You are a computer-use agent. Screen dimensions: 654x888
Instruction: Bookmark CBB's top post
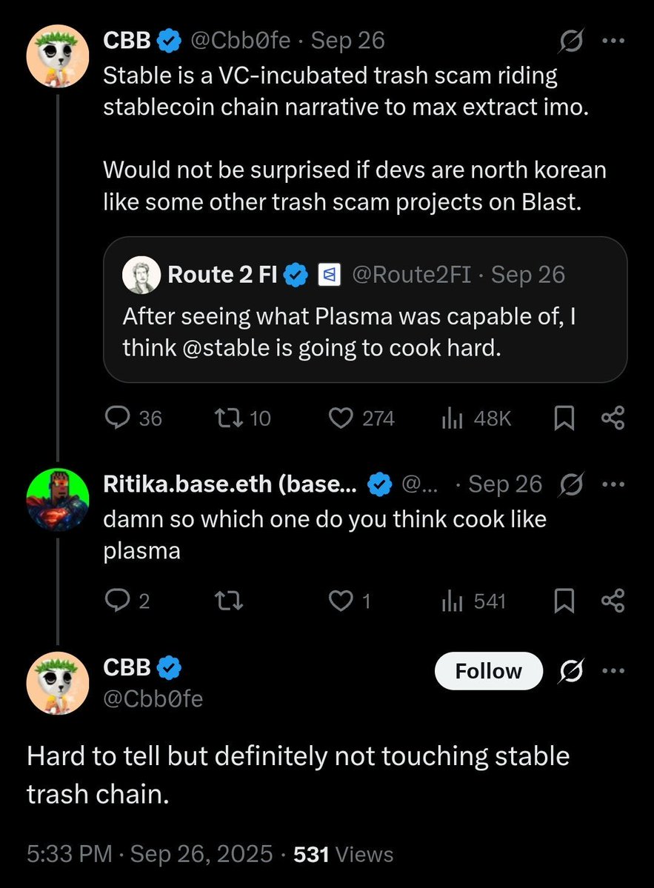pos(564,419)
